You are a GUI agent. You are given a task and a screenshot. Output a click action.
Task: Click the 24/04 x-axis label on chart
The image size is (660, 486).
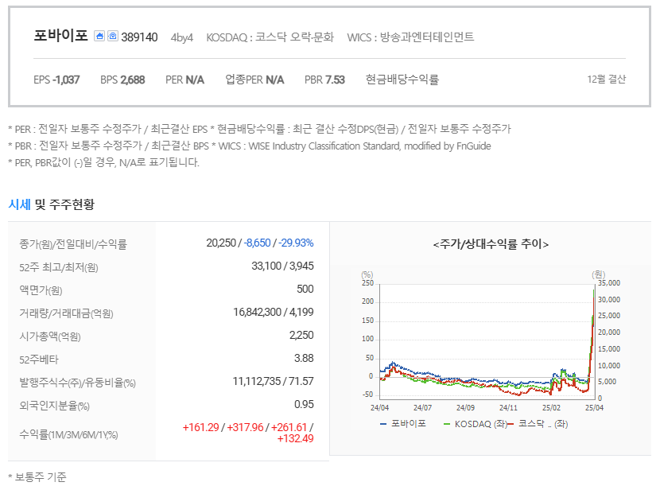(x=379, y=408)
